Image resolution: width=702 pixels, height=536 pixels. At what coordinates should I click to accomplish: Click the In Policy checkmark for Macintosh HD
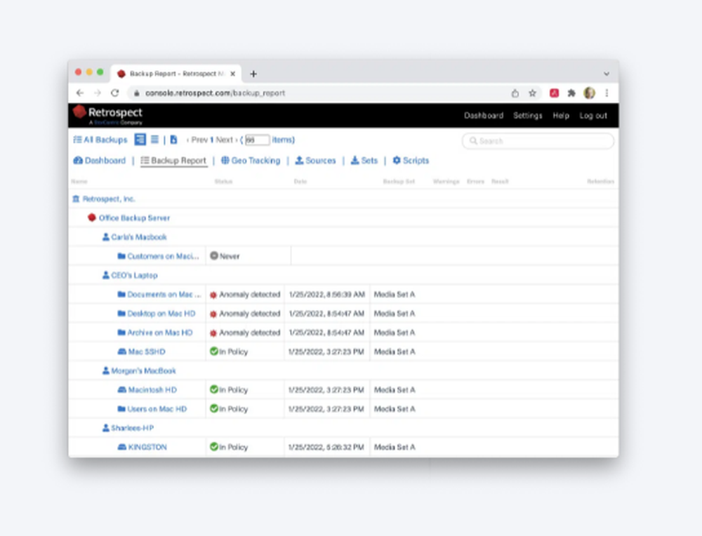coord(214,389)
